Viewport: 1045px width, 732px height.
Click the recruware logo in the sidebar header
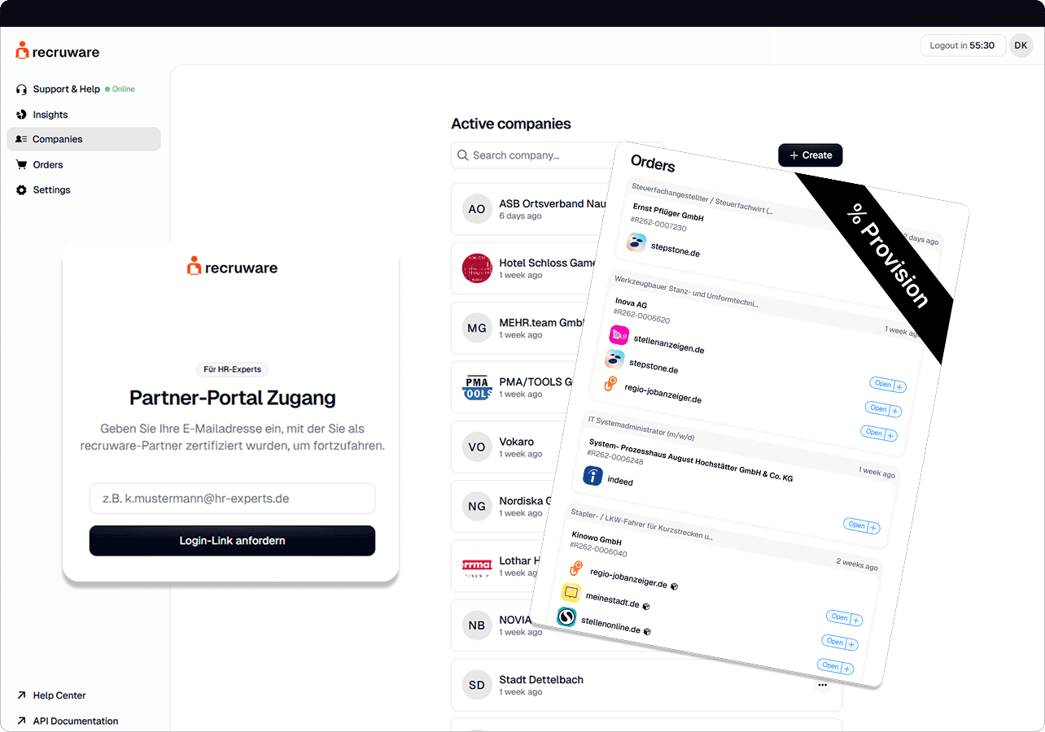click(58, 51)
